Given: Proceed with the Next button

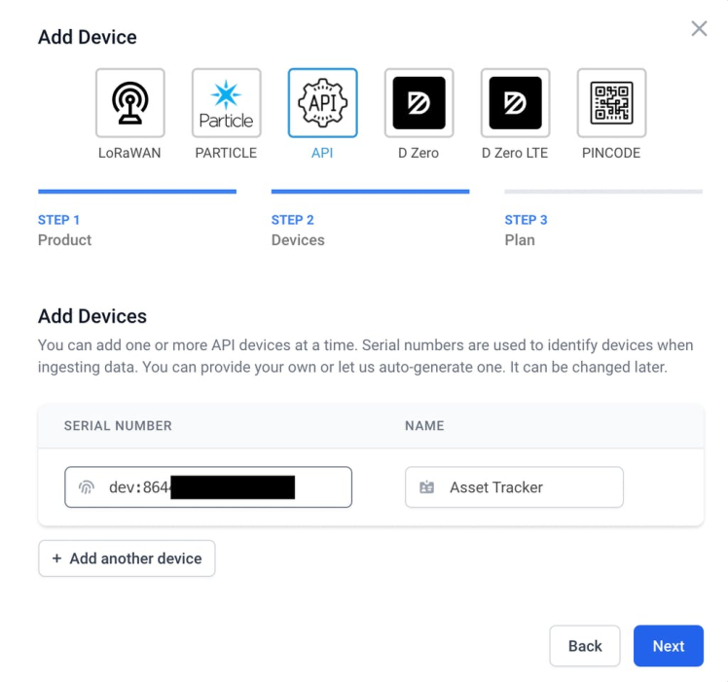Looking at the screenshot, I should (x=668, y=646).
